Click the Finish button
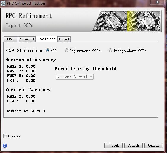Viewport: 167px width, 153px height. click(x=134, y=145)
